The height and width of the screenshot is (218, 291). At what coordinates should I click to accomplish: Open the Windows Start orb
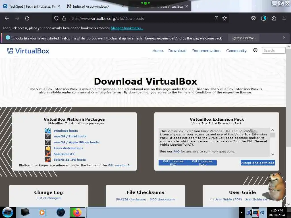click(7, 212)
